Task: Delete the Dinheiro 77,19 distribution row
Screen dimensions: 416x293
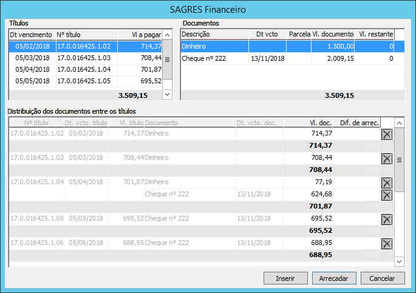Action: (386, 182)
